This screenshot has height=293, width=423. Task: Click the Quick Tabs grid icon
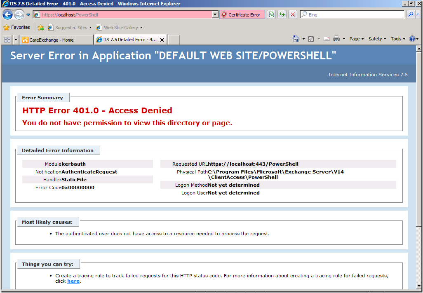pyautogui.click(x=7, y=40)
